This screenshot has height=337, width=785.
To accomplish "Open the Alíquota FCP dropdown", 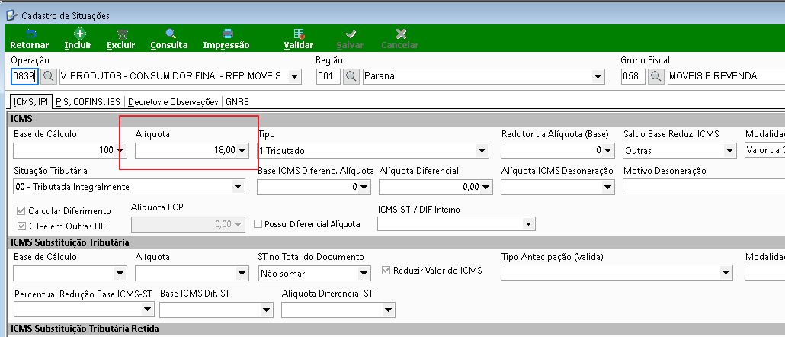I will (x=239, y=224).
